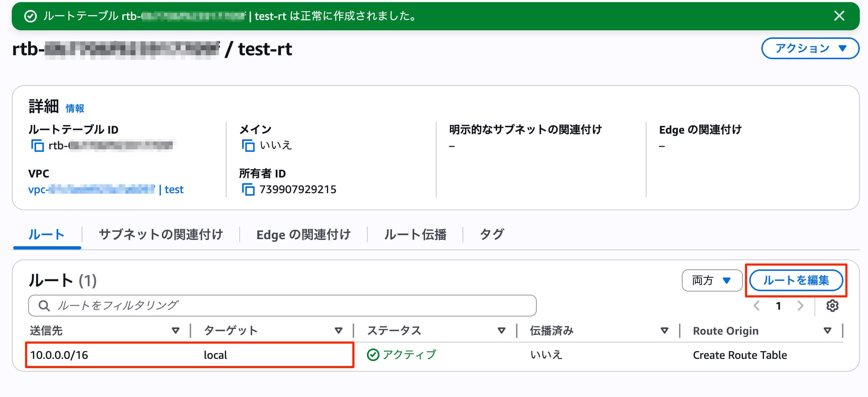Copy the owner ID 739907929215

[248, 189]
